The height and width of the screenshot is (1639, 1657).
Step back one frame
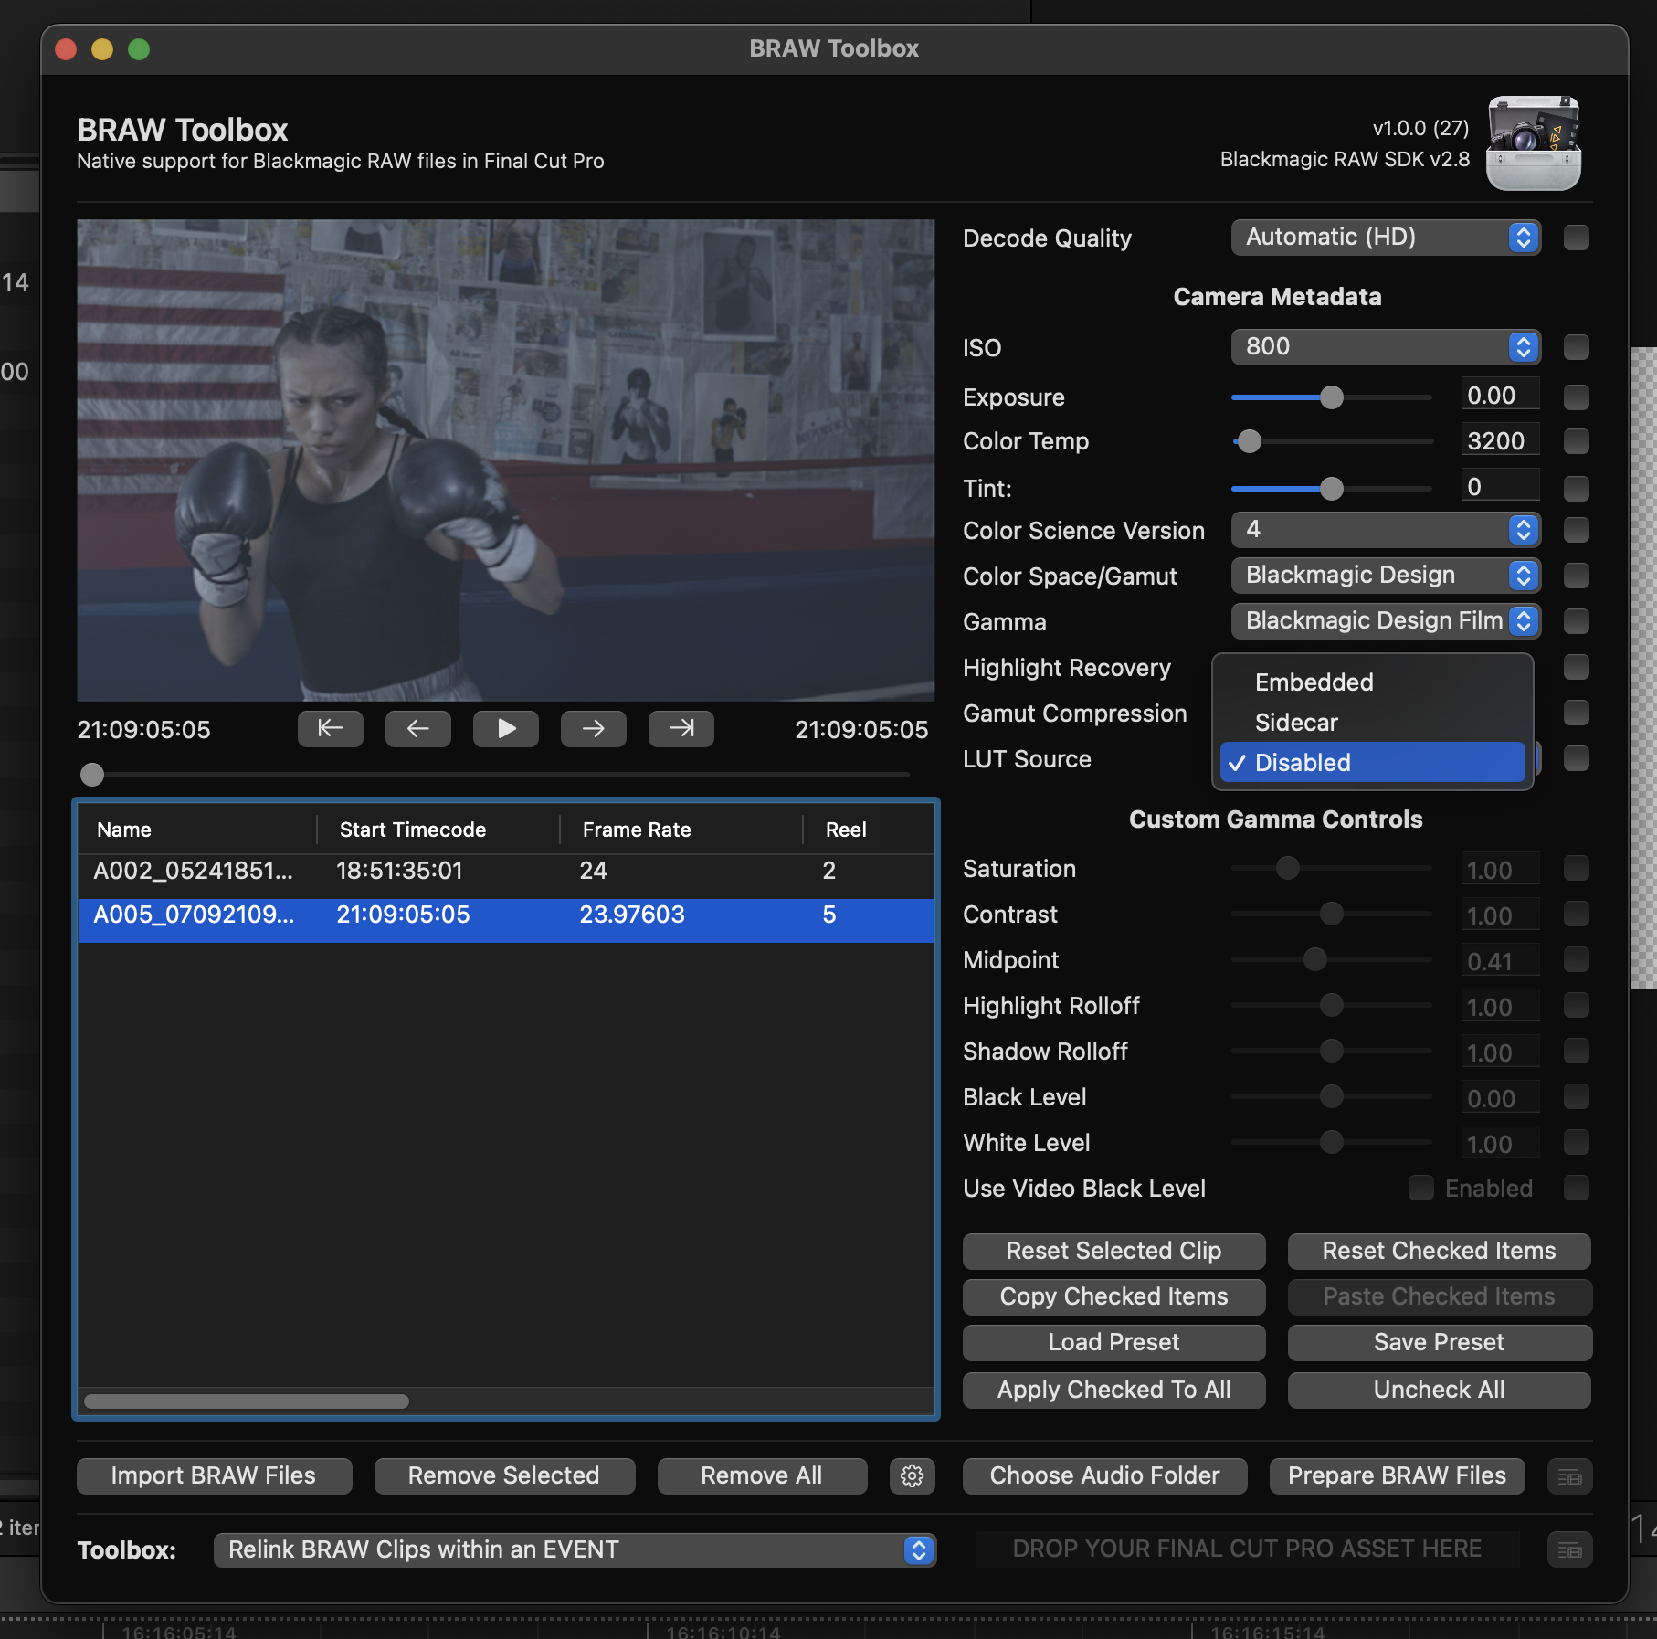[417, 728]
